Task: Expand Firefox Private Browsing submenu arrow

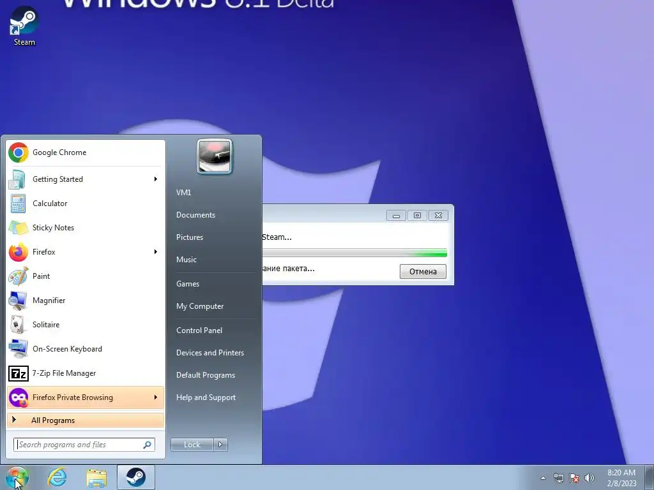Action: (156, 397)
